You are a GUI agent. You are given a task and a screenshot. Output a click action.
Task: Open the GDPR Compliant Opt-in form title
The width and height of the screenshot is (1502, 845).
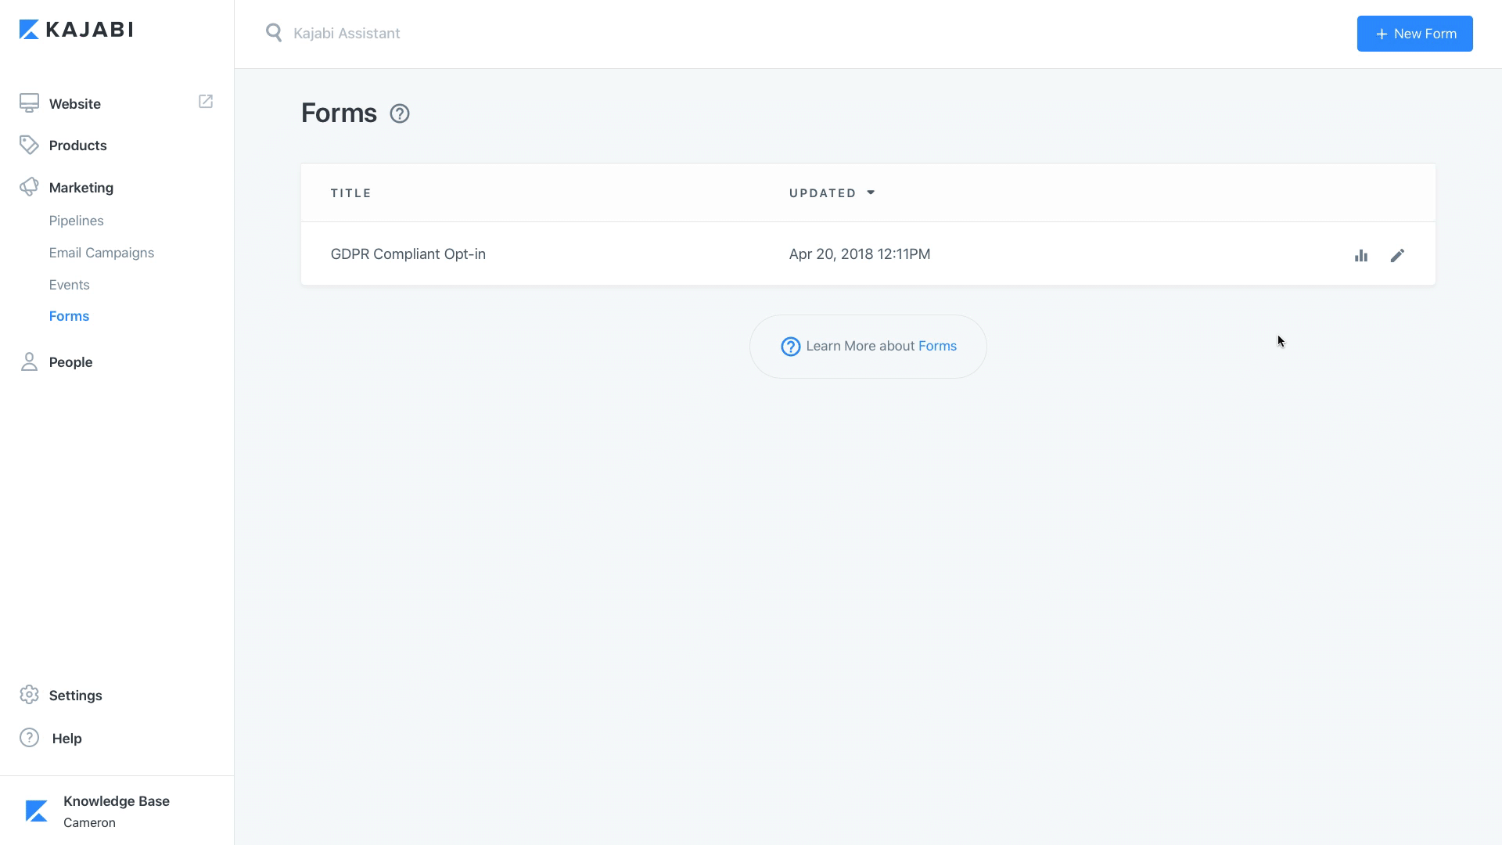[408, 254]
